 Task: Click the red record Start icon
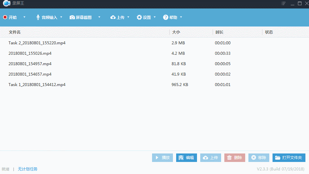[x=5, y=17]
